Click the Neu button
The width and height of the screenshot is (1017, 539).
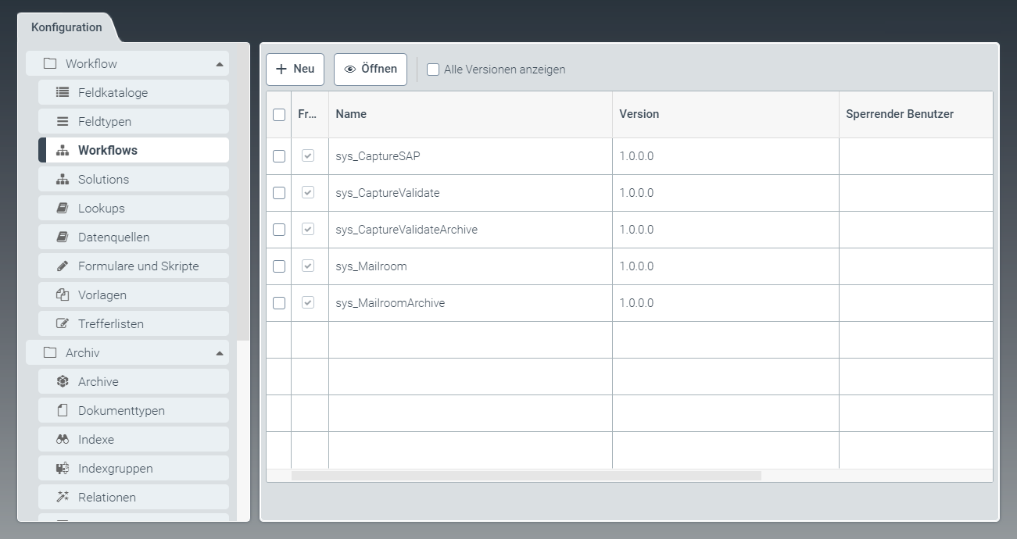[x=295, y=69]
